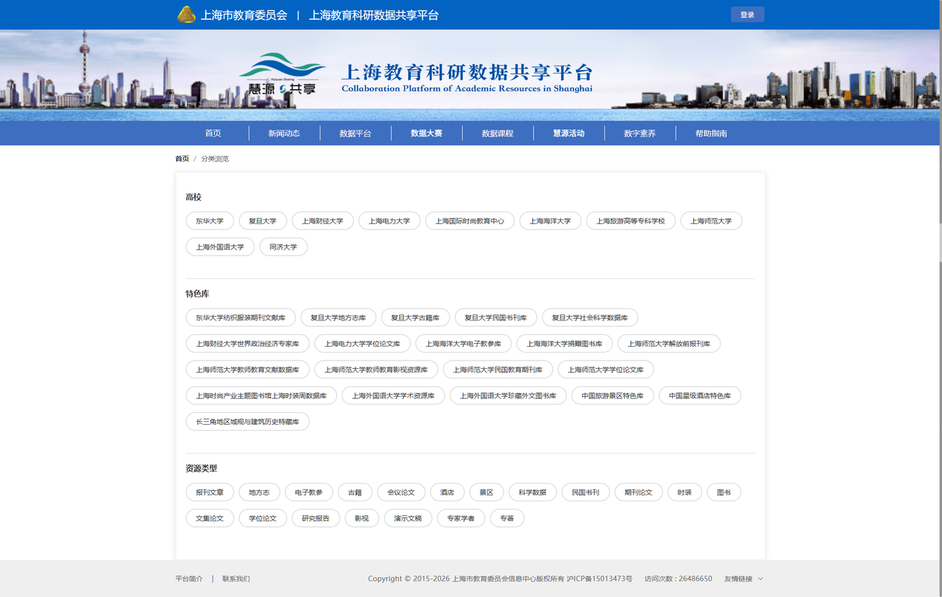The height and width of the screenshot is (597, 942).
Task: Filter by 专著 resource type
Action: [x=507, y=518]
